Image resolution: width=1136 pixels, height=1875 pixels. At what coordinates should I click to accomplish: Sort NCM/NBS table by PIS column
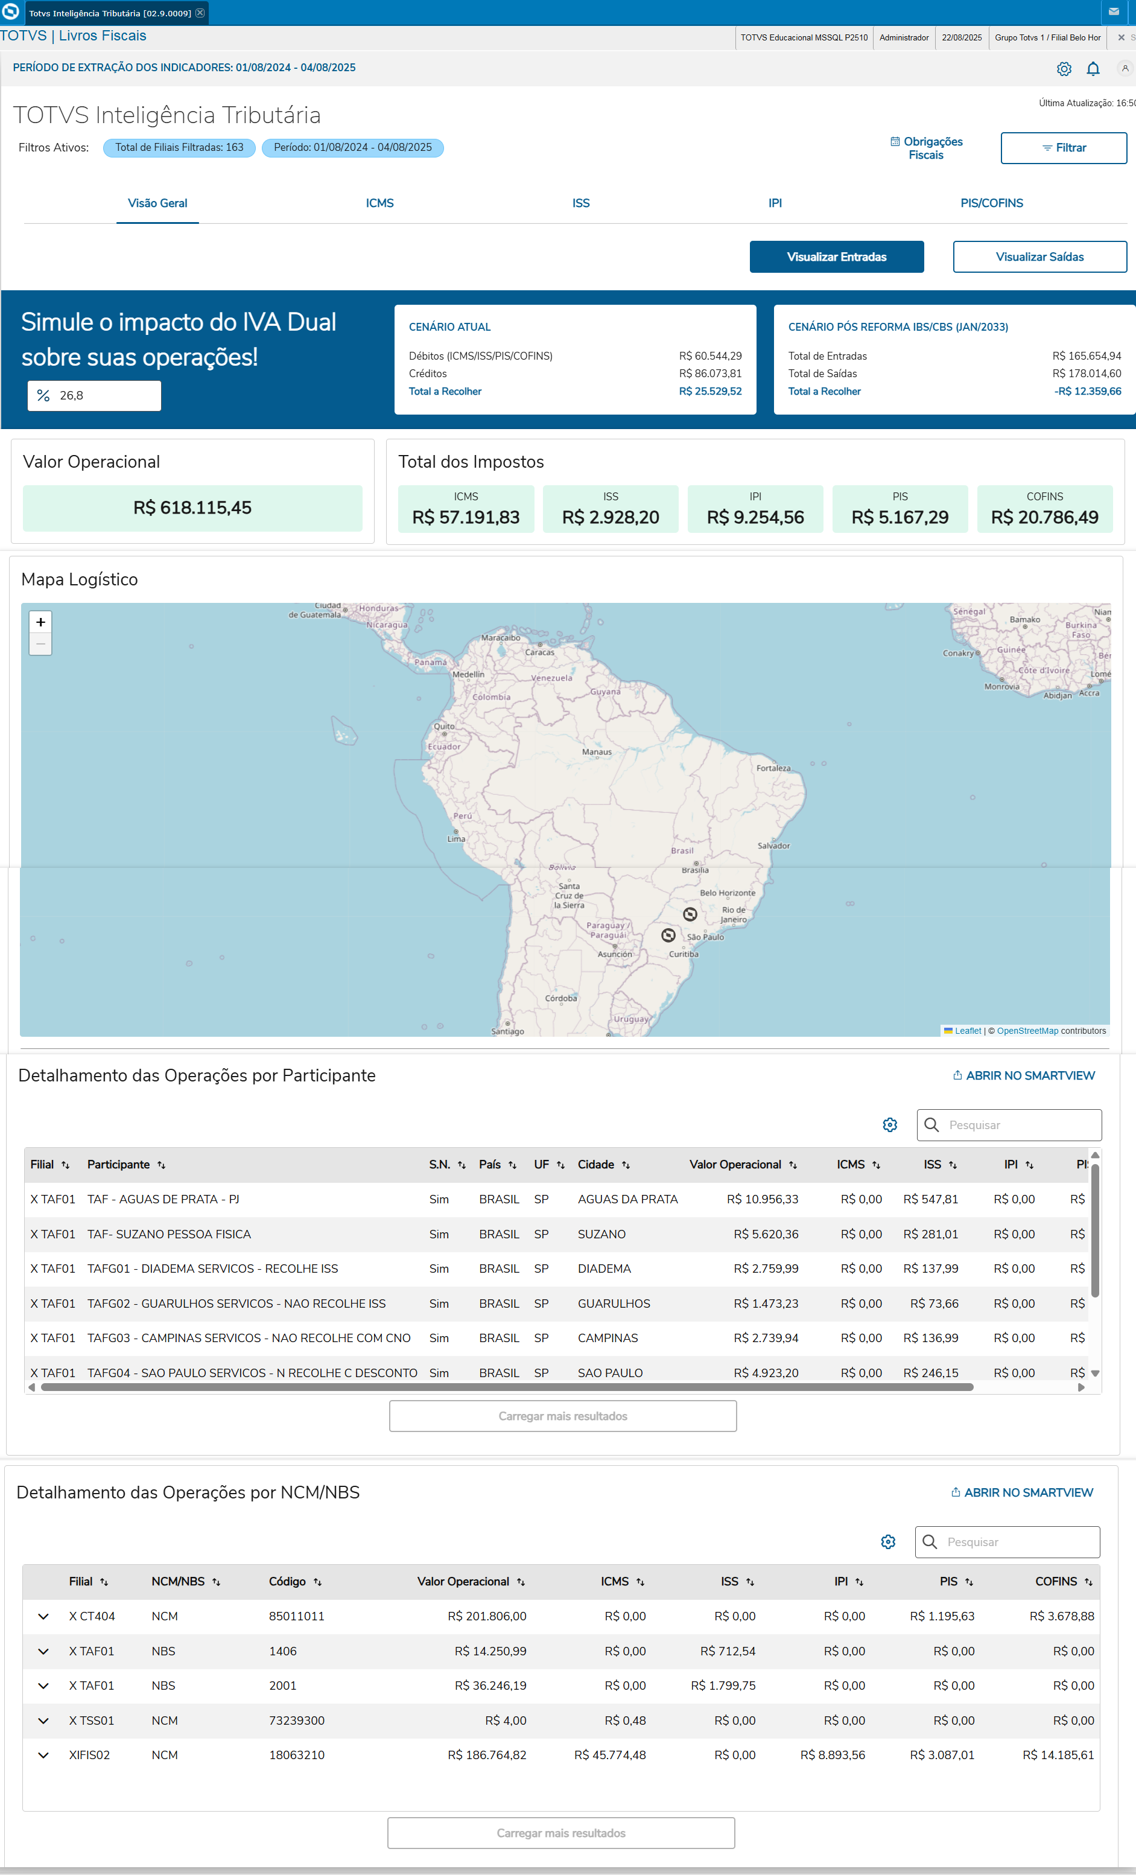969,1582
